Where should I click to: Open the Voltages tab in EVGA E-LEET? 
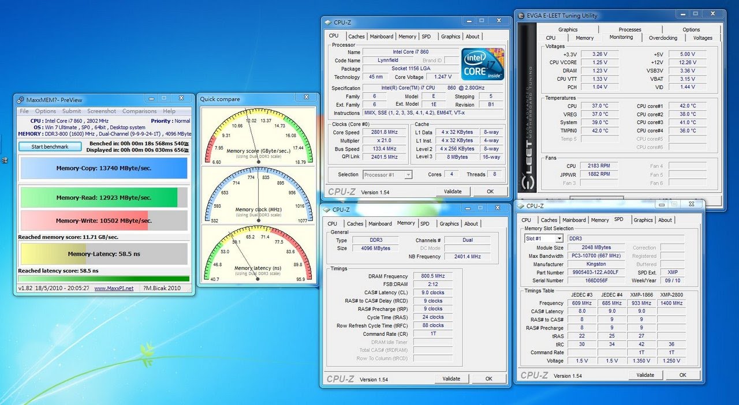[x=703, y=38]
